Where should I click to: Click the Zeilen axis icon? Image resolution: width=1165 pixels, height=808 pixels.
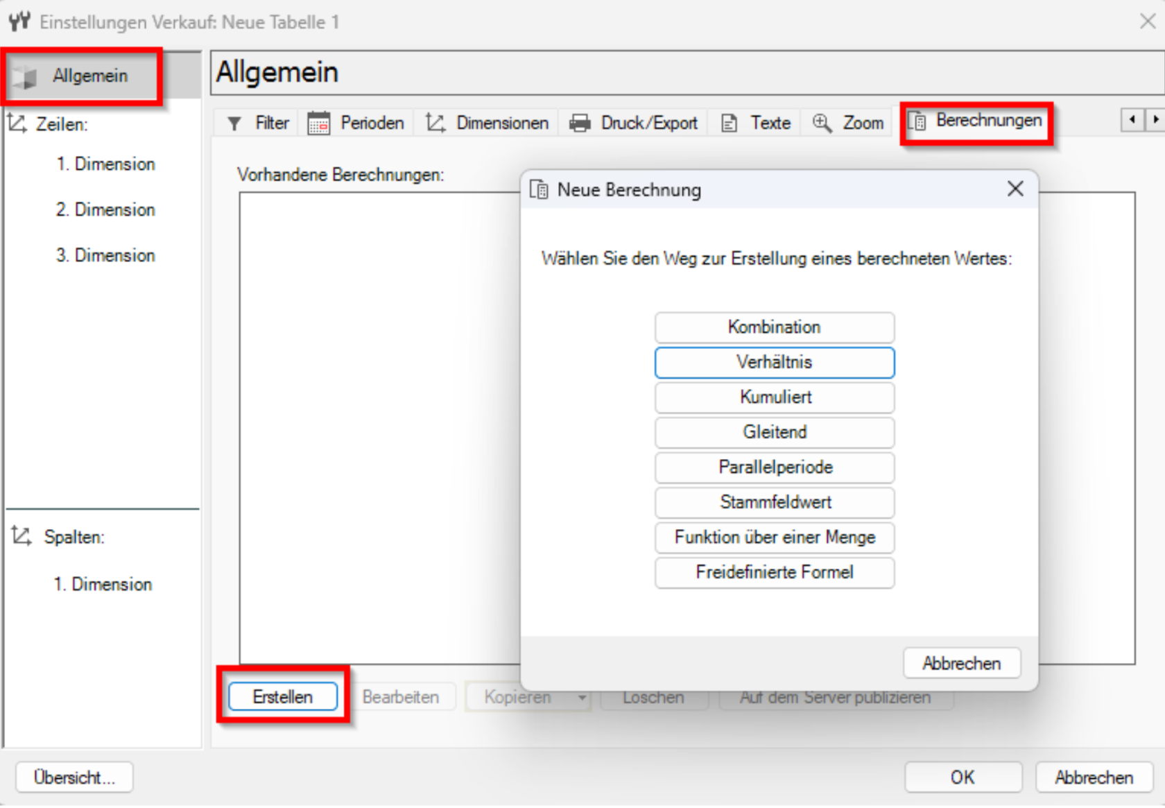[x=17, y=123]
